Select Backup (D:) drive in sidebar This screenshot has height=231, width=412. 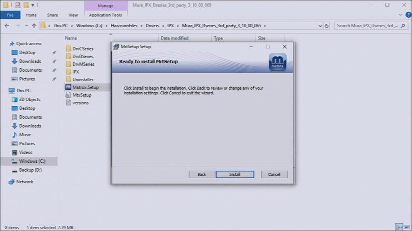(30, 170)
